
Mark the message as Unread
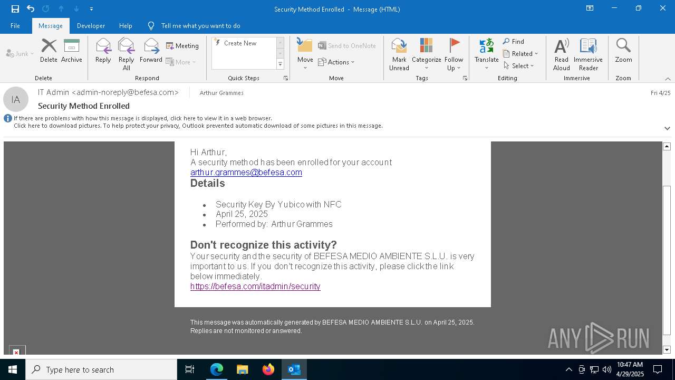399,54
